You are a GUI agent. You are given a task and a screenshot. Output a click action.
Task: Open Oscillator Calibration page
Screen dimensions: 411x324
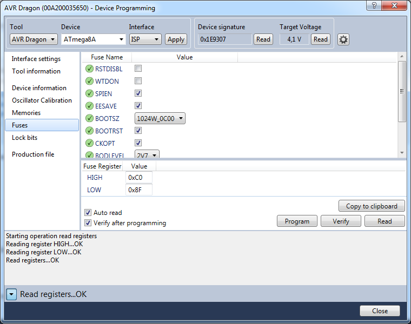pos(42,100)
